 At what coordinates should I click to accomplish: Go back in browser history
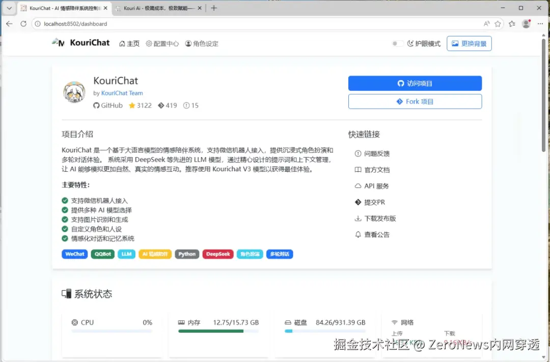pyautogui.click(x=10, y=23)
